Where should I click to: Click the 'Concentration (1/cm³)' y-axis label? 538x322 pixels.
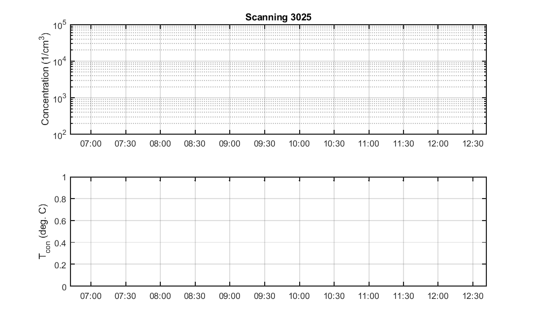(46, 79)
